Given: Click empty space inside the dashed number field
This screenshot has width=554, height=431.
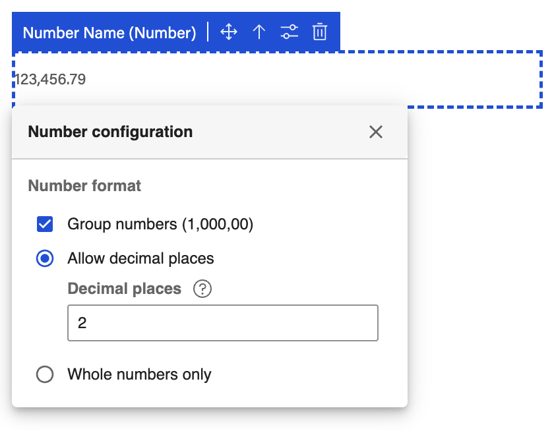Looking at the screenshot, I should click(330, 80).
